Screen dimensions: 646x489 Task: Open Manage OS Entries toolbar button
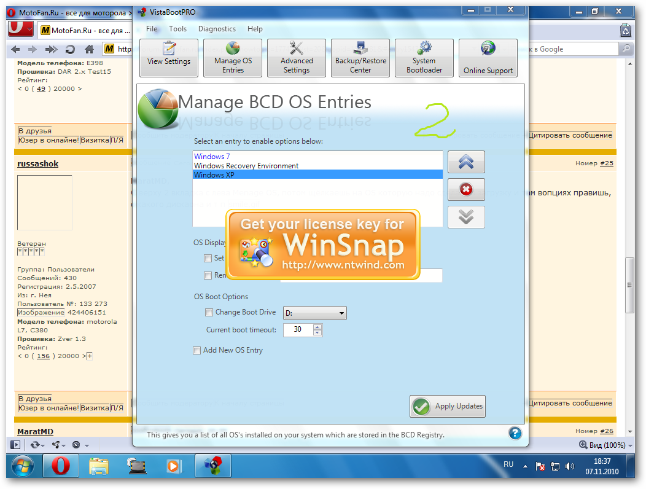point(233,58)
